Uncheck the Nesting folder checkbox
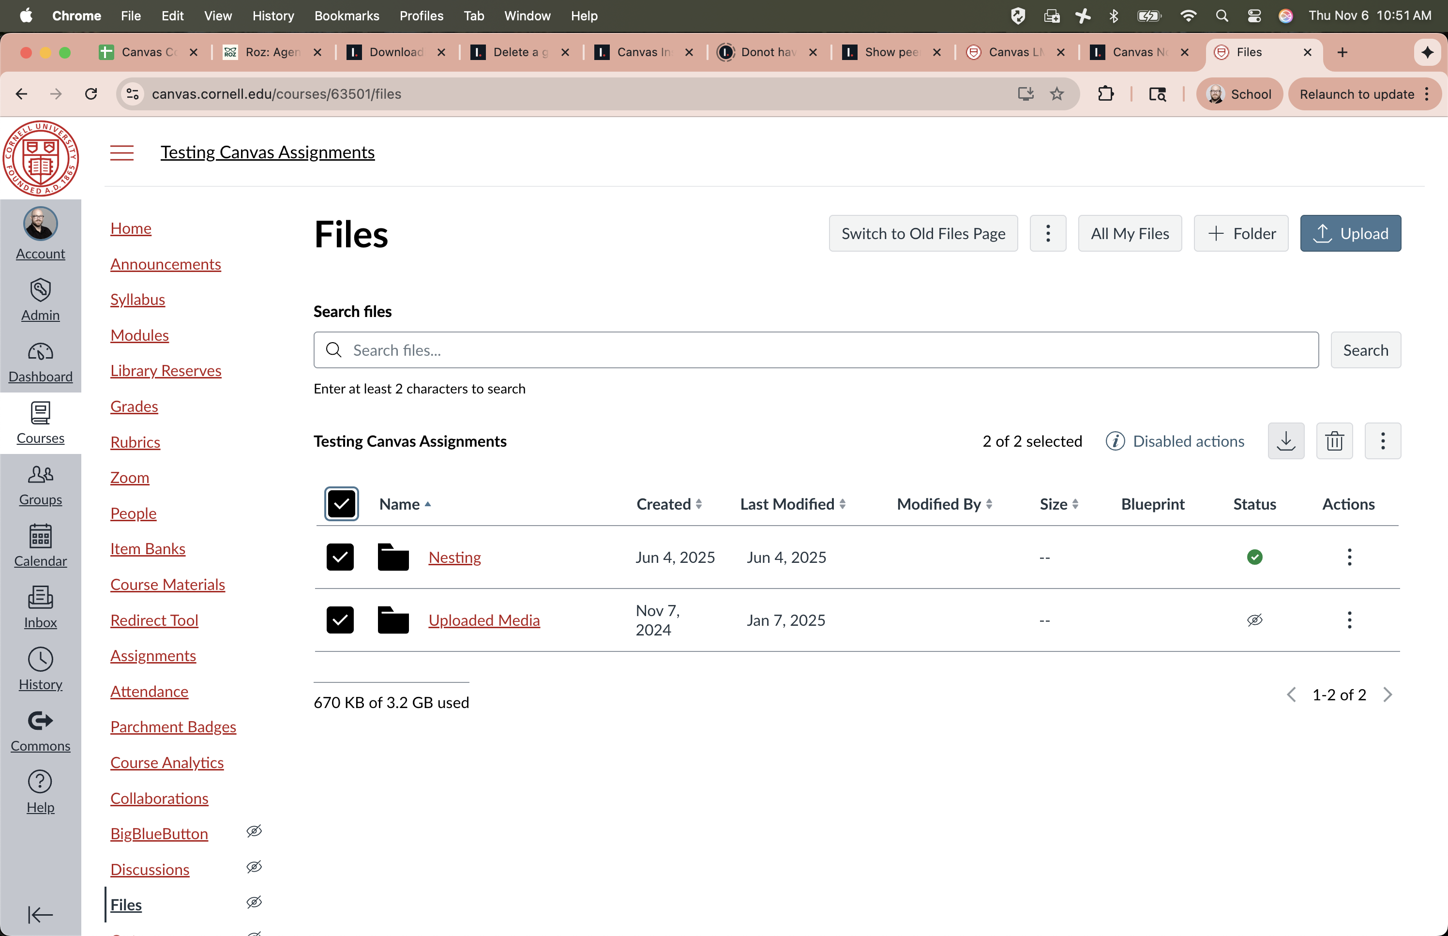This screenshot has height=936, width=1448. pos(340,558)
